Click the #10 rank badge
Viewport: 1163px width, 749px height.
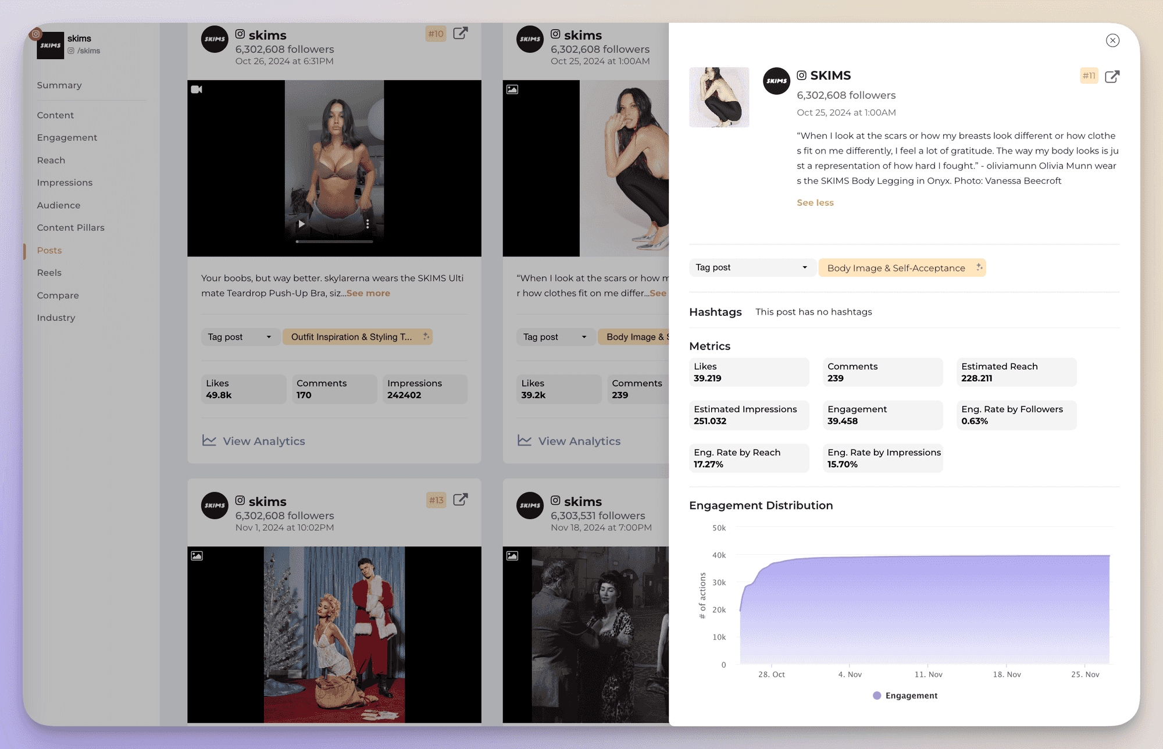[436, 34]
